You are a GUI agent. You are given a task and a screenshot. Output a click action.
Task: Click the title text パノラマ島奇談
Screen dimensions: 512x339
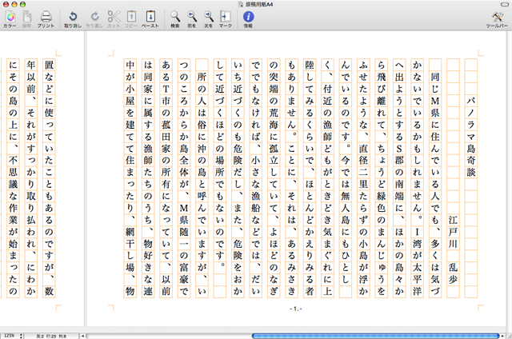(471, 137)
